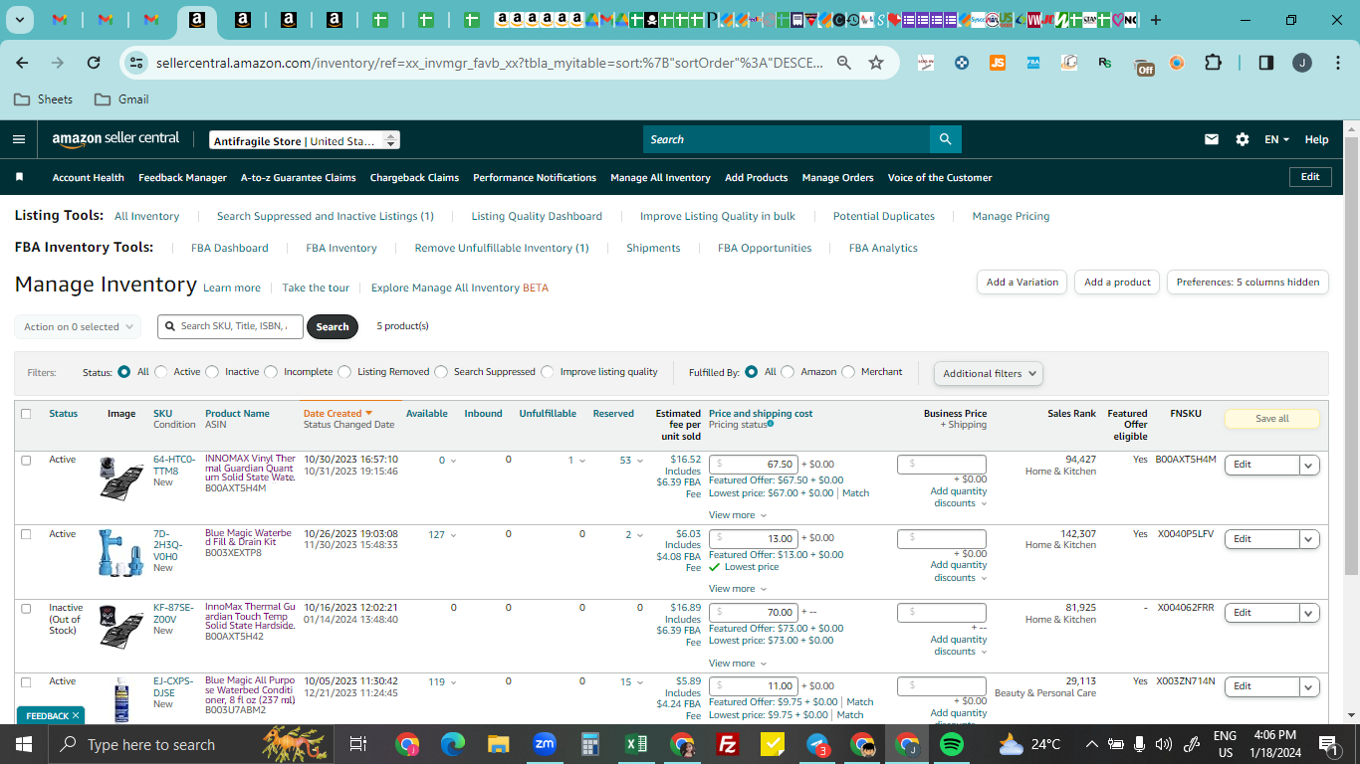Click the SKU search input field

[x=230, y=326]
